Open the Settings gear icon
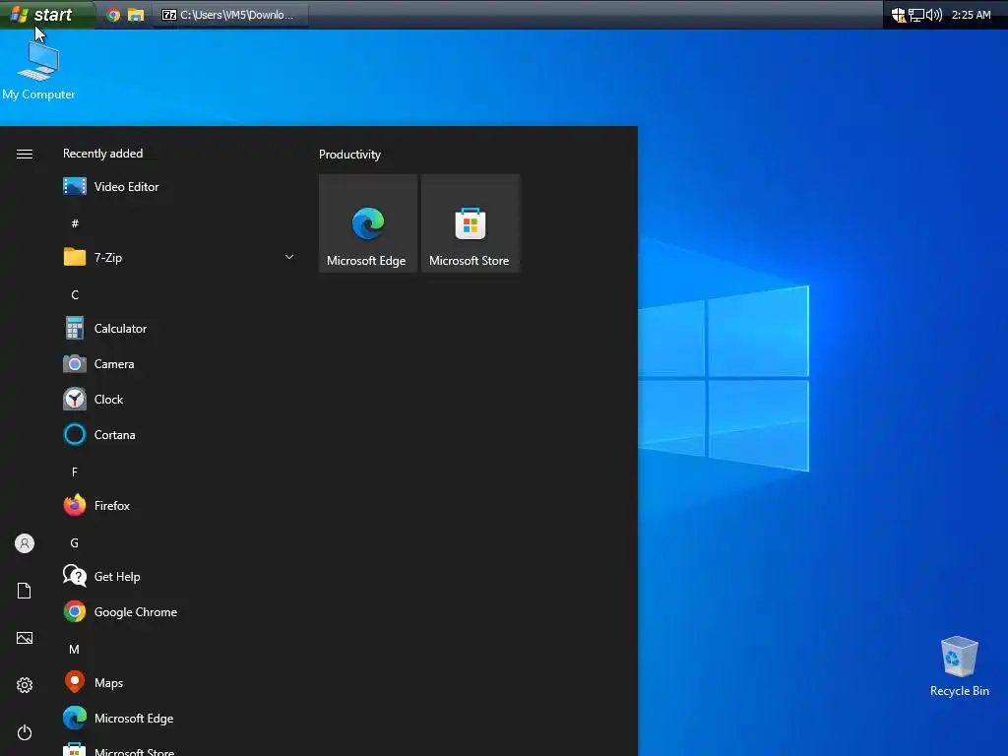The width and height of the screenshot is (1008, 756). (x=25, y=685)
